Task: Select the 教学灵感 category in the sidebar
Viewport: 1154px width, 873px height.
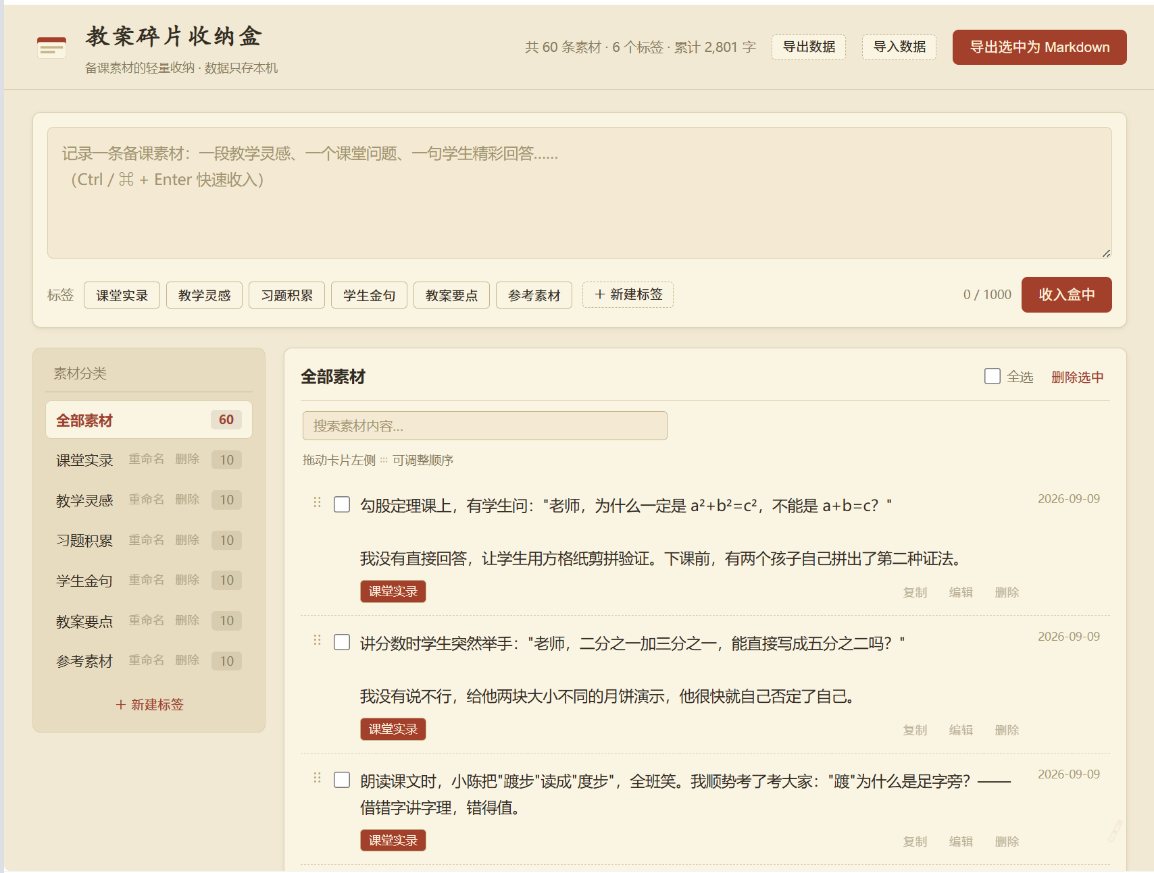Action: point(84,500)
